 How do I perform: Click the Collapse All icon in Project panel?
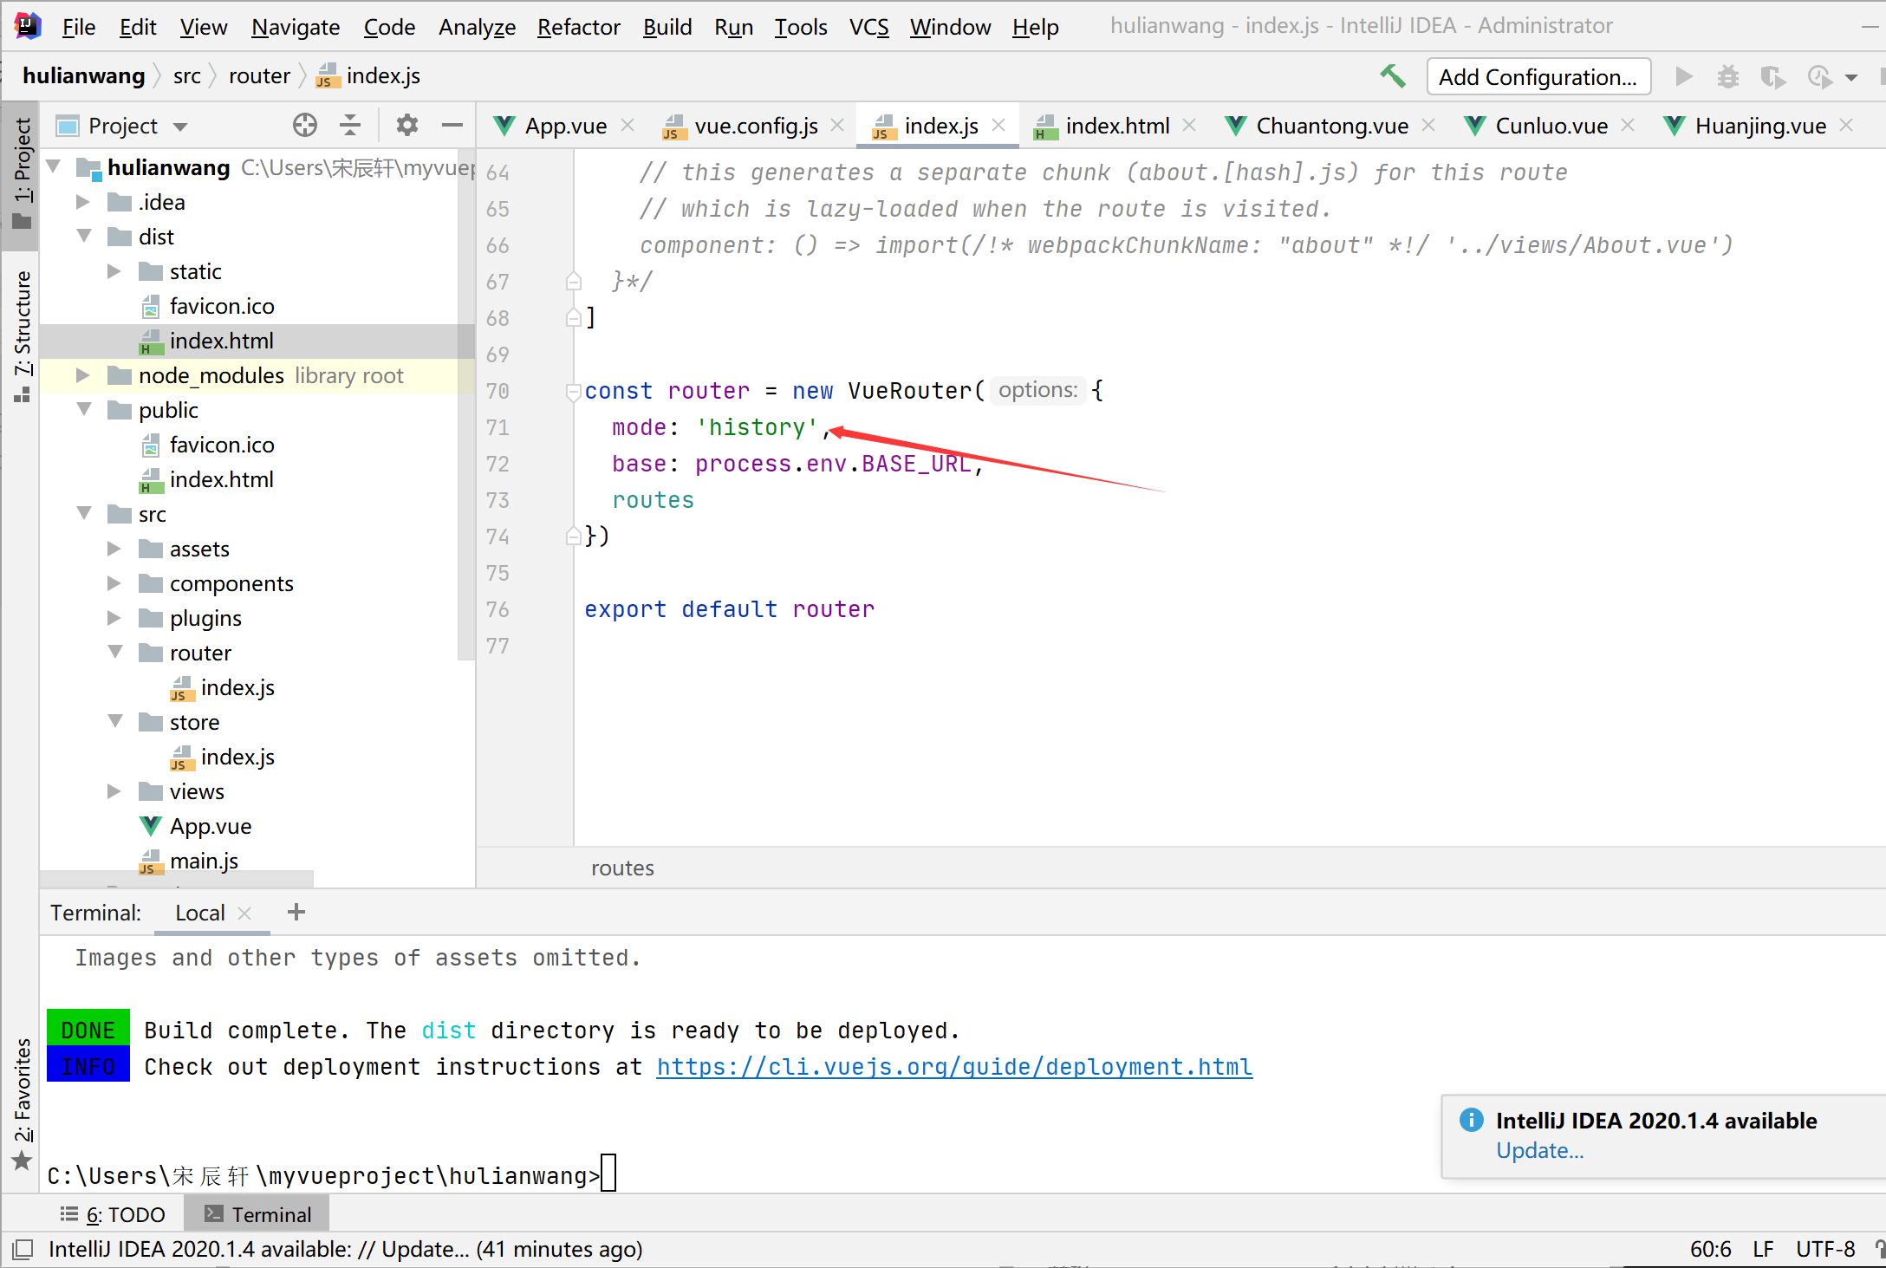350,126
